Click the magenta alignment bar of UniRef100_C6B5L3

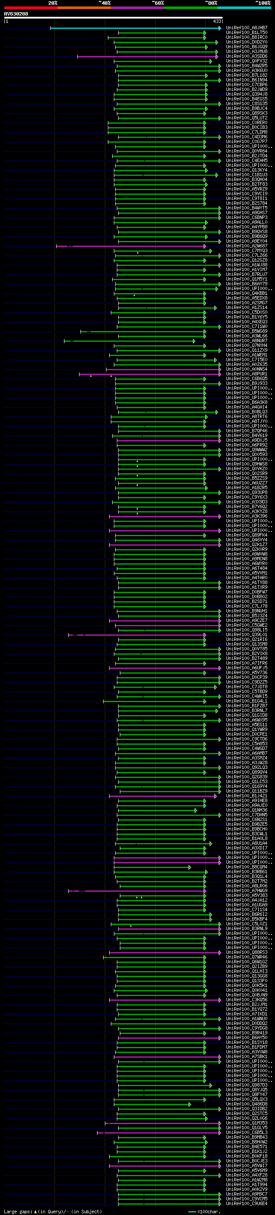tap(159, 1132)
